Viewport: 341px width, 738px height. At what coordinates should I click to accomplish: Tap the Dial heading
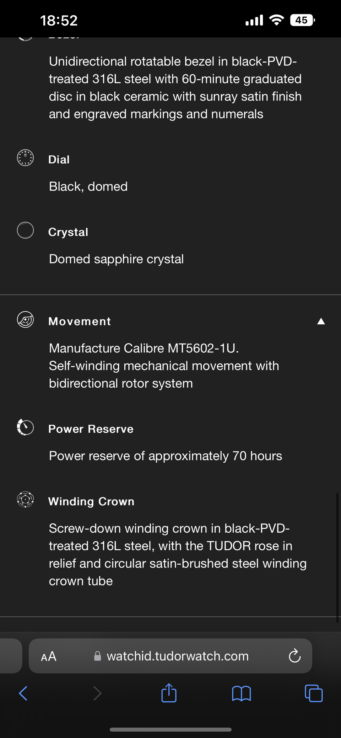tap(59, 160)
